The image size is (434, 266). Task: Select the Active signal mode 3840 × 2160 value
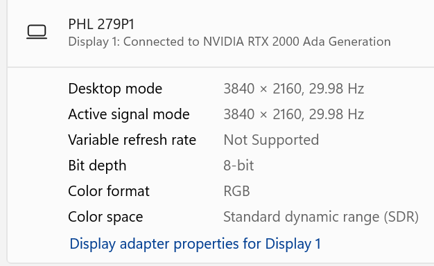coord(263,114)
